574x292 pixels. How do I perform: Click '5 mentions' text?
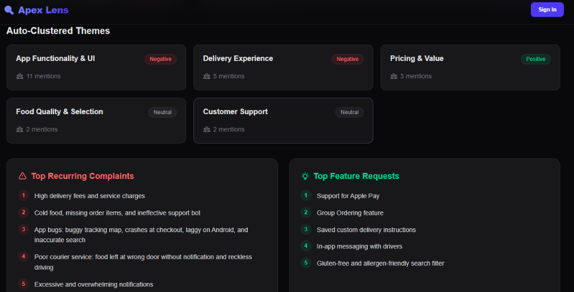[x=229, y=77]
